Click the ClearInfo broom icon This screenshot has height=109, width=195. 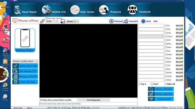click(126, 21)
